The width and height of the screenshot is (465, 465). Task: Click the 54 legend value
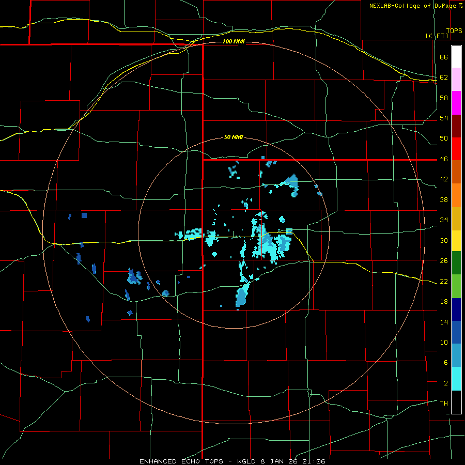444,118
